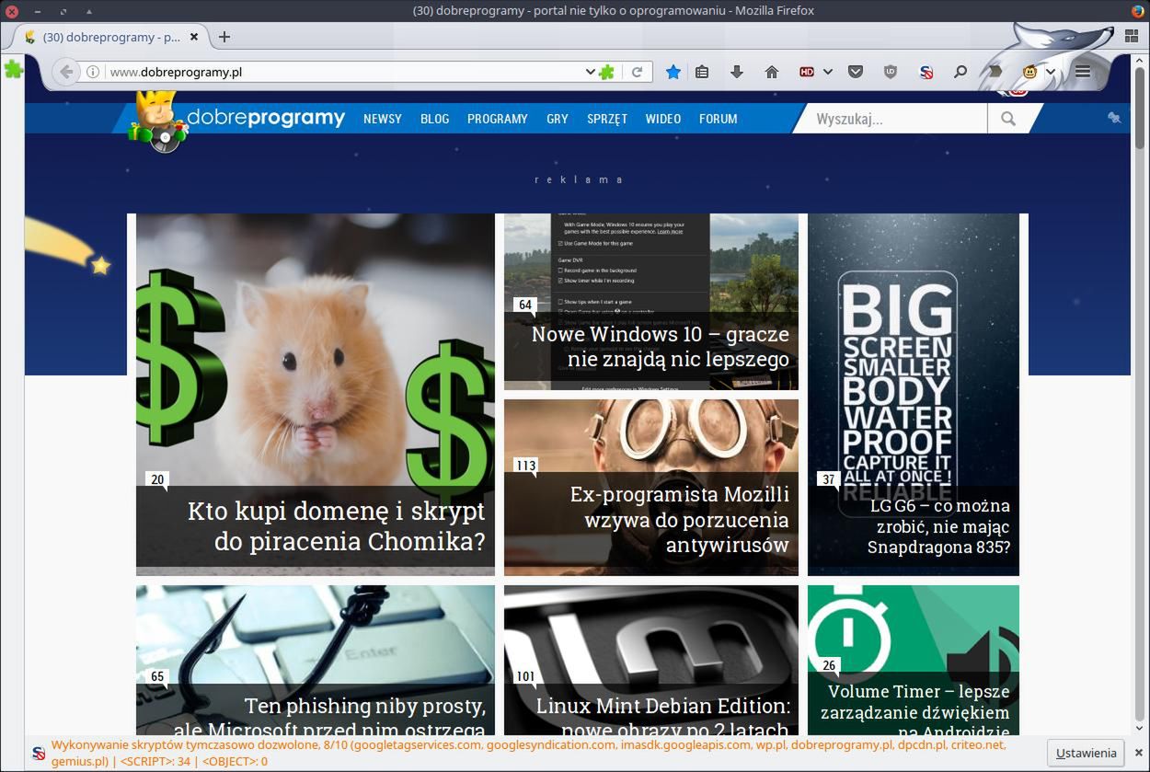This screenshot has width=1150, height=772.
Task: Click NoScript icon in bottom notification bar
Action: [39, 753]
